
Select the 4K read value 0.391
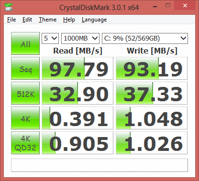tap(77, 118)
